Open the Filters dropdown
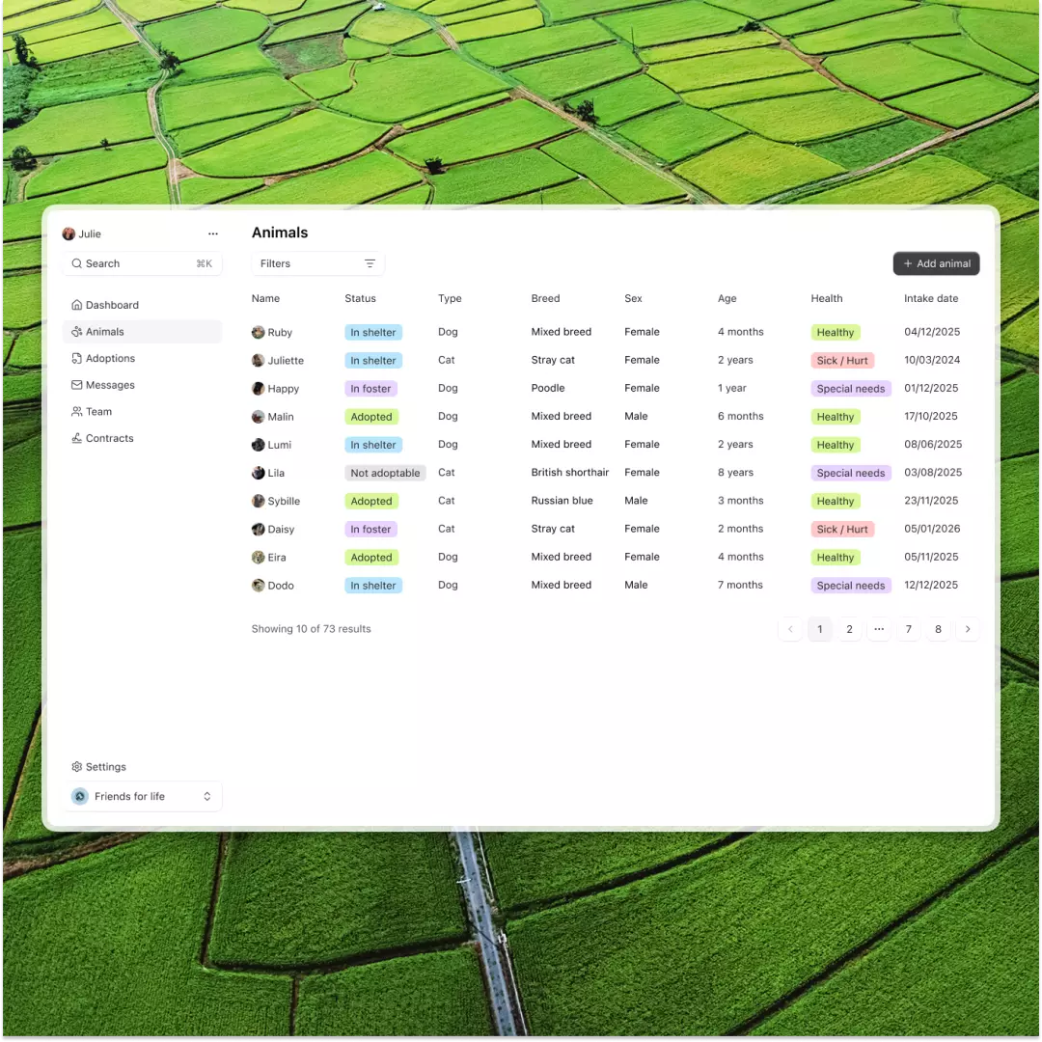The height and width of the screenshot is (1042, 1042). point(317,263)
